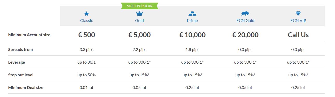The image size is (335, 97).
Task: Click the Stop out level row label
Action: (21, 75)
